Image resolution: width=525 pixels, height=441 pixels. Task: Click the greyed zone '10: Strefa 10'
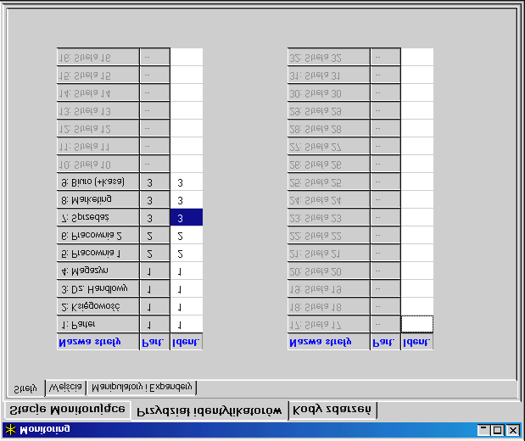click(98, 164)
